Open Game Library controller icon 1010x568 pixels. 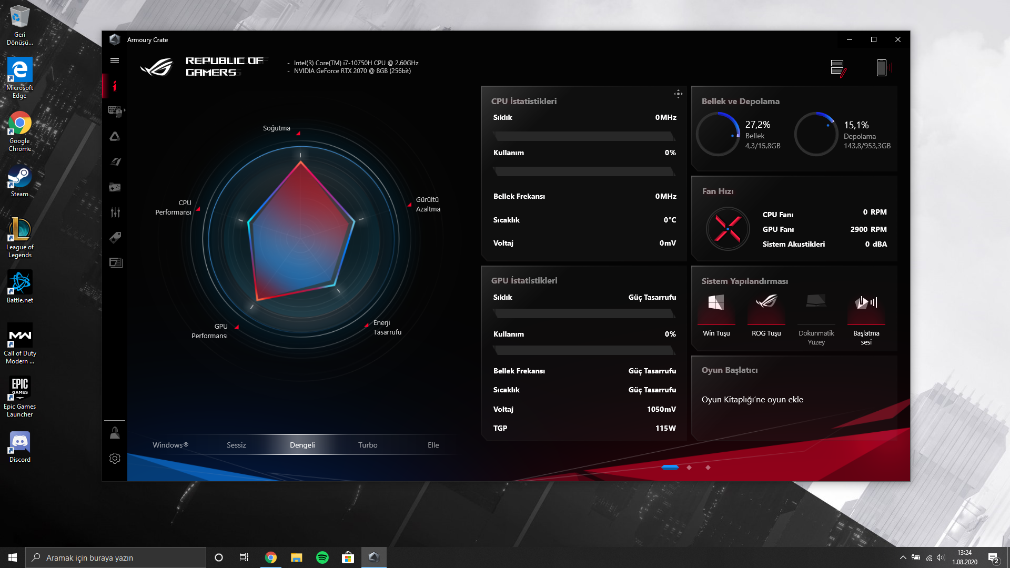pos(115,187)
